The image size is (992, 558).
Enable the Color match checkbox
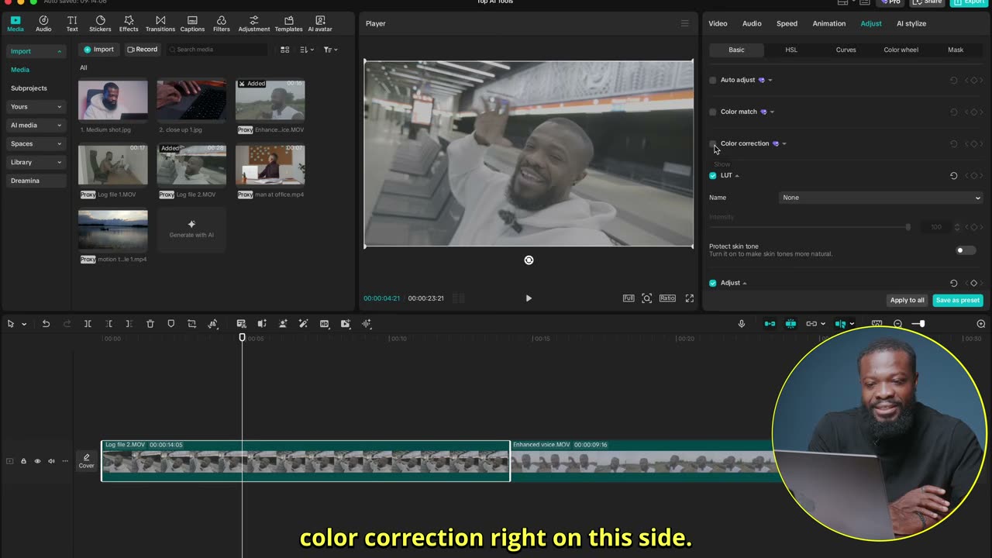pos(713,112)
